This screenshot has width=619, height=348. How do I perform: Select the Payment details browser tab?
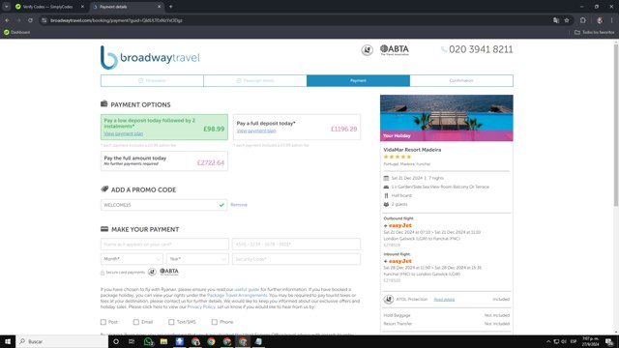(x=127, y=7)
